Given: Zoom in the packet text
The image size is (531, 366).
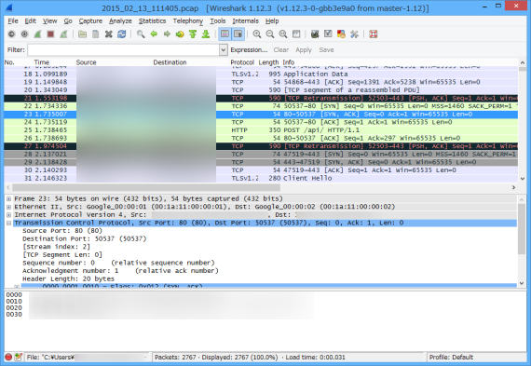Looking at the screenshot, I should [257, 34].
